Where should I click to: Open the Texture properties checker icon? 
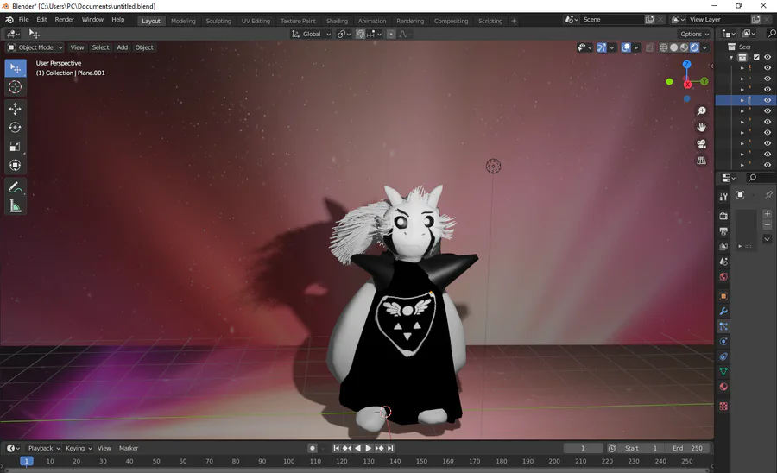coord(723,407)
